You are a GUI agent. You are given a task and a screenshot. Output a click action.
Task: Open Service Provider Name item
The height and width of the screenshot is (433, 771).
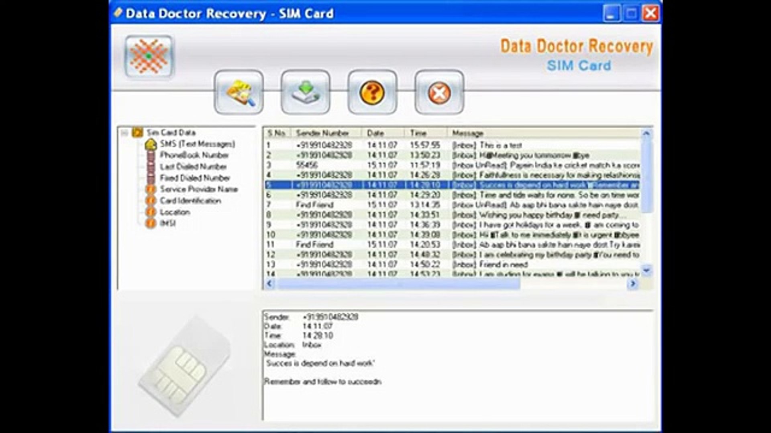click(199, 189)
